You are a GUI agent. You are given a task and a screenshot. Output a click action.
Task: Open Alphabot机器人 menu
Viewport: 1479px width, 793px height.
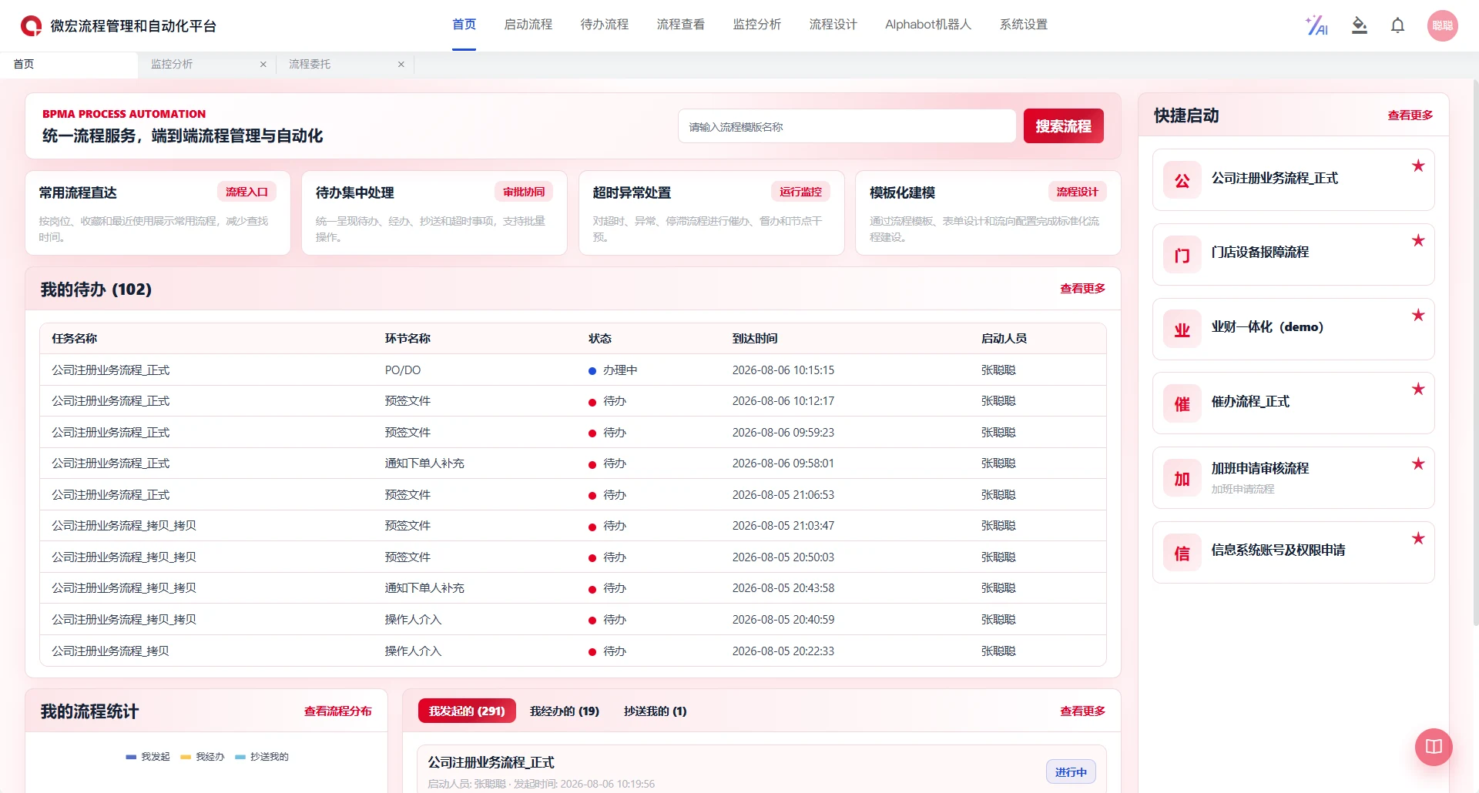(x=927, y=25)
